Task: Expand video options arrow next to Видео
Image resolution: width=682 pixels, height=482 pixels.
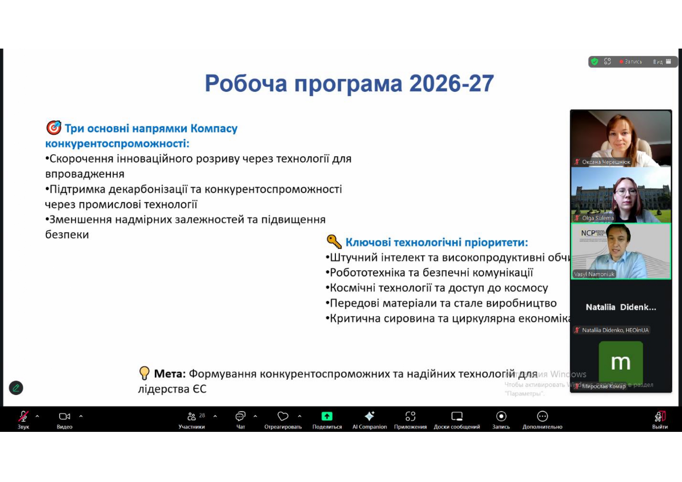Action: pos(81,416)
